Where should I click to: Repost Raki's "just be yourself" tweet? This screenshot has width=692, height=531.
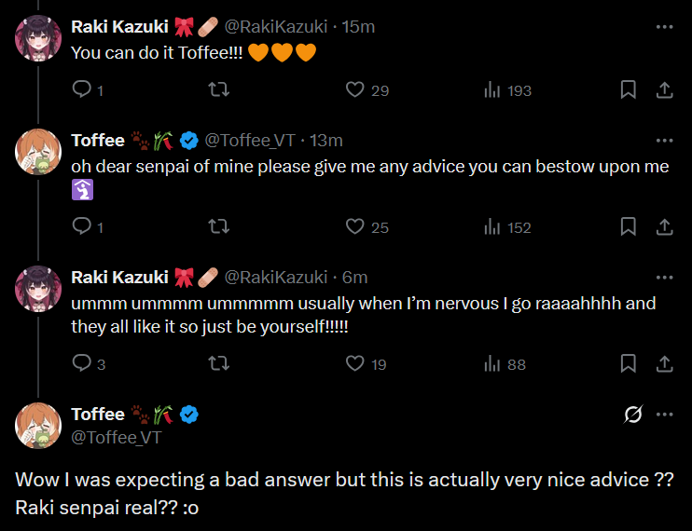[x=217, y=363]
